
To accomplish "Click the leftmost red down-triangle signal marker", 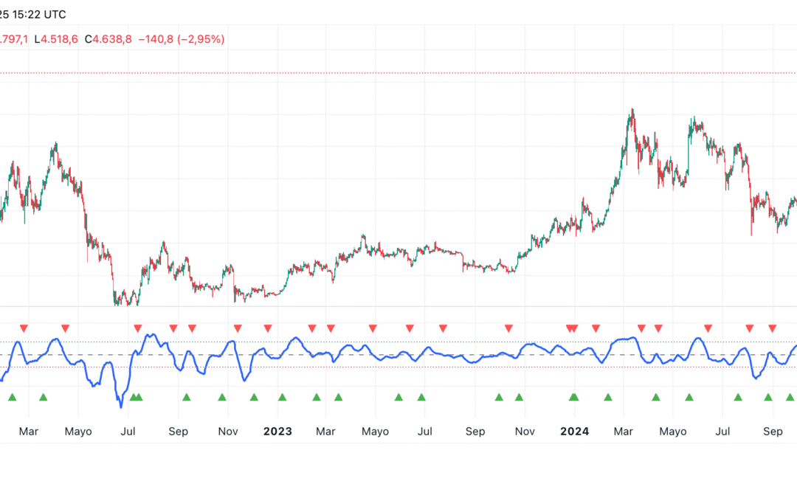I will [24, 328].
